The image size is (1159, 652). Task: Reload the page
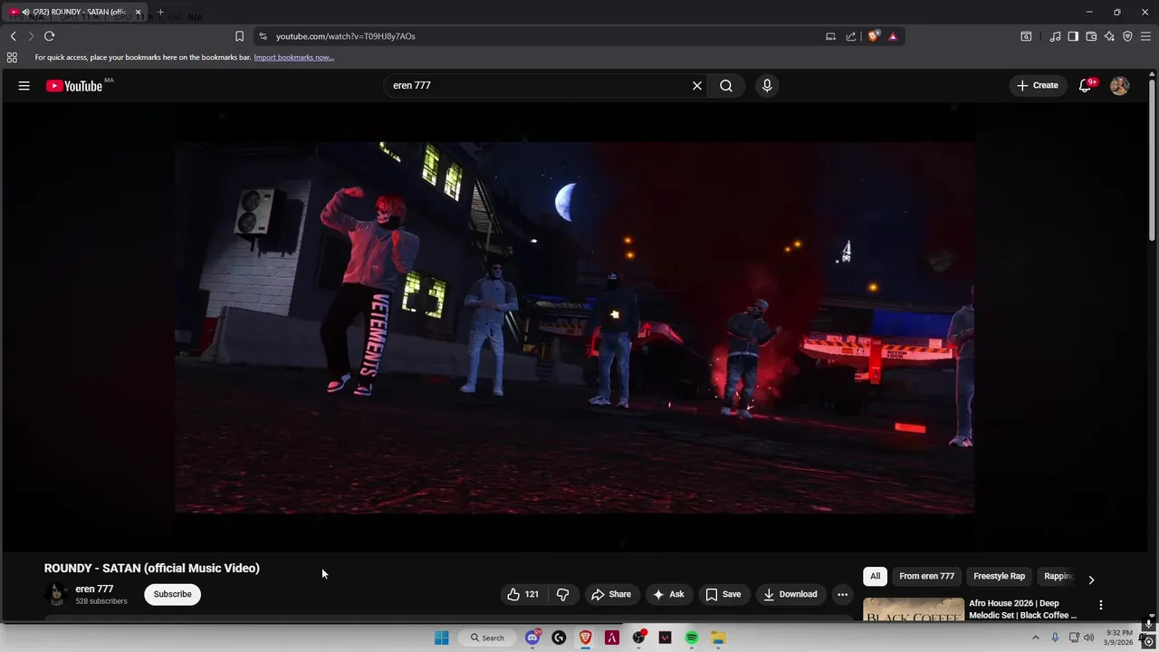pyautogui.click(x=49, y=36)
